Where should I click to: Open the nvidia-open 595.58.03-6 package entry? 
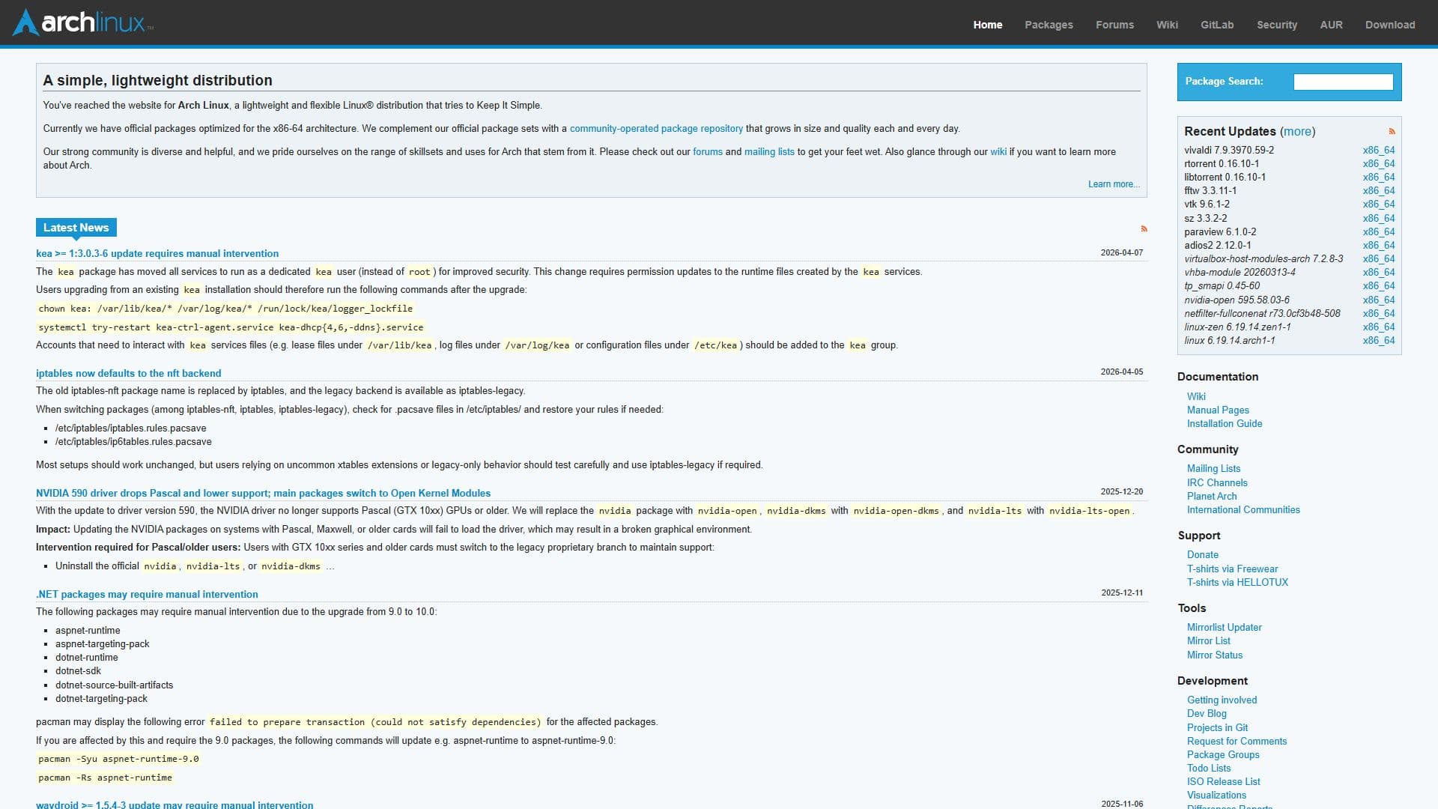pyautogui.click(x=1237, y=300)
